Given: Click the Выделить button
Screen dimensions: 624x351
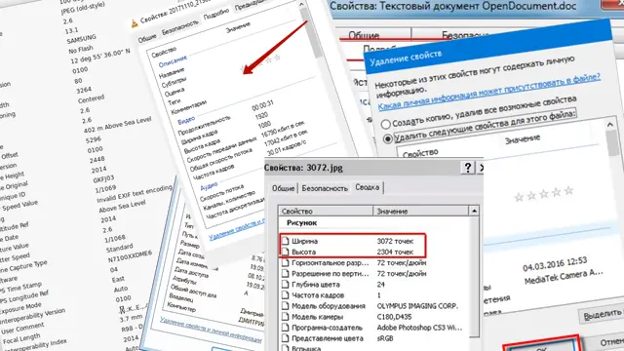Looking at the screenshot, I should coord(603,315).
